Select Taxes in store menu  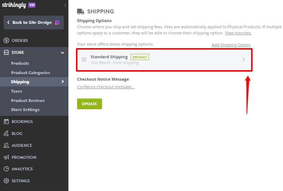(17, 91)
